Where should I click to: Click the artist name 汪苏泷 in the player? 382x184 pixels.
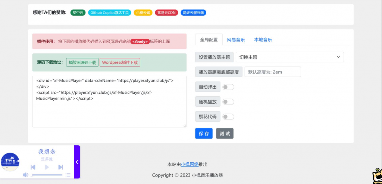(x=47, y=159)
